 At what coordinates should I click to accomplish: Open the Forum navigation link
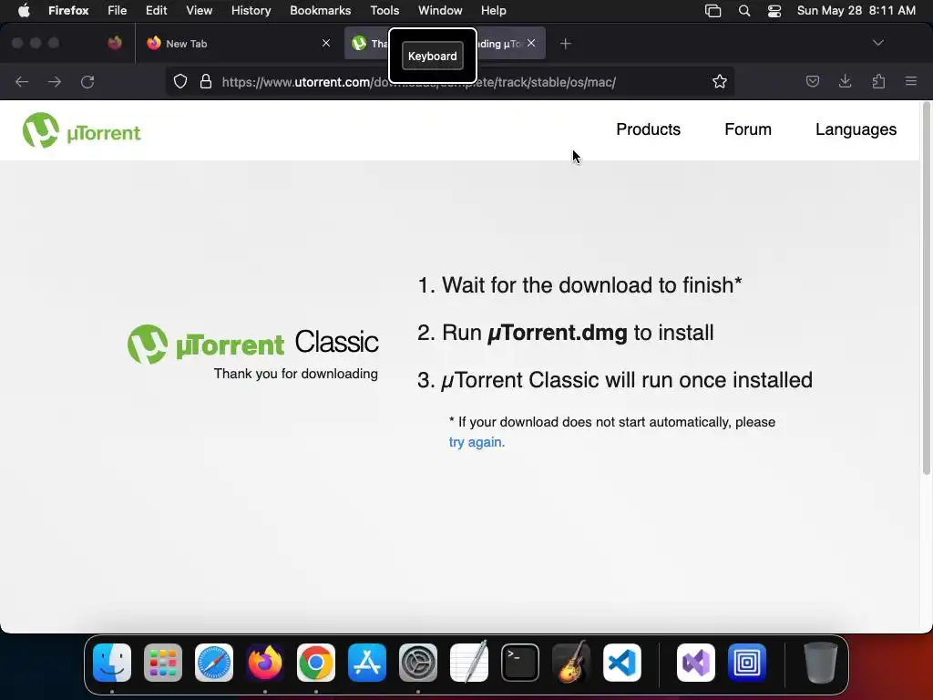point(748,129)
